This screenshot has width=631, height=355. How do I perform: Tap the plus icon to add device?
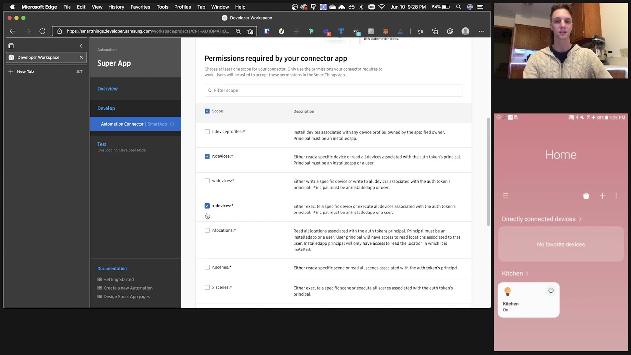tap(602, 196)
